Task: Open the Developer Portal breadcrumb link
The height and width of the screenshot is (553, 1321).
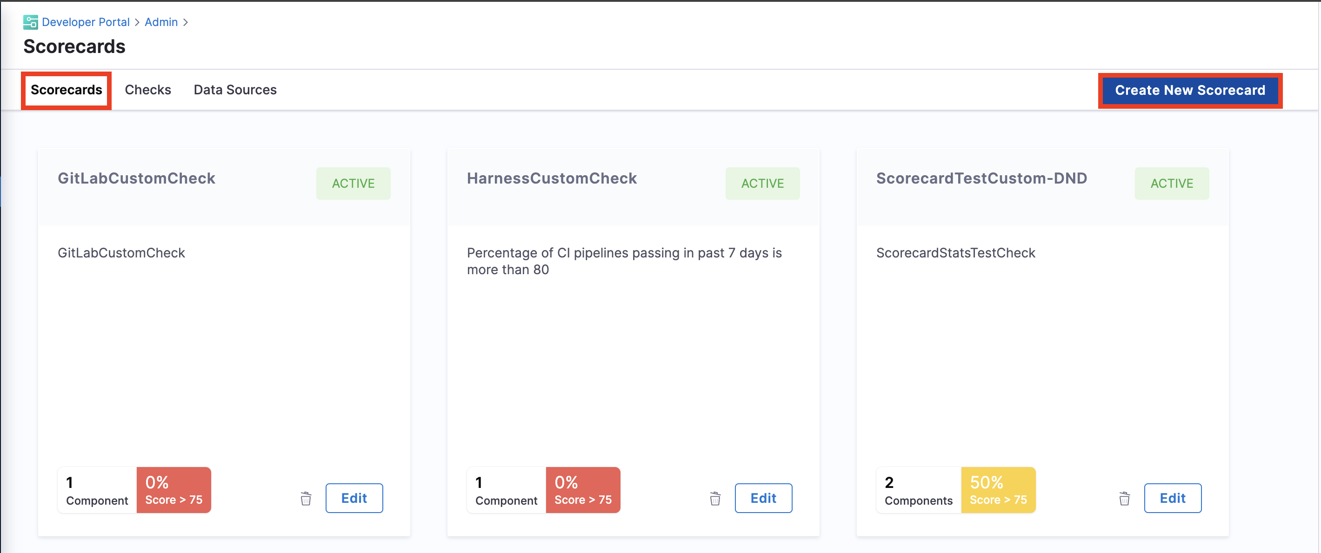Action: click(86, 22)
